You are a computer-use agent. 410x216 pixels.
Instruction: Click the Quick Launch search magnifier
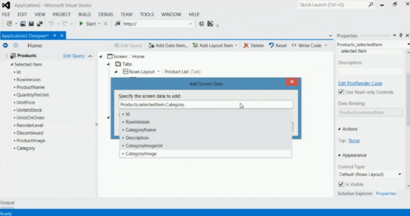pyautogui.click(x=371, y=5)
